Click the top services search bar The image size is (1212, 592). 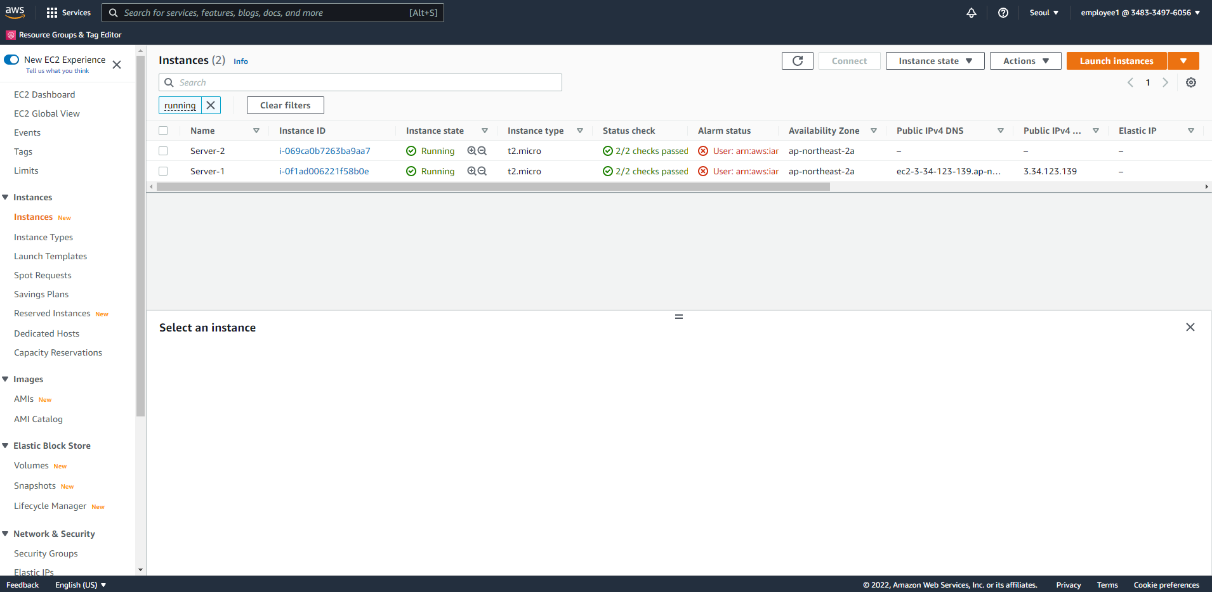coord(273,13)
